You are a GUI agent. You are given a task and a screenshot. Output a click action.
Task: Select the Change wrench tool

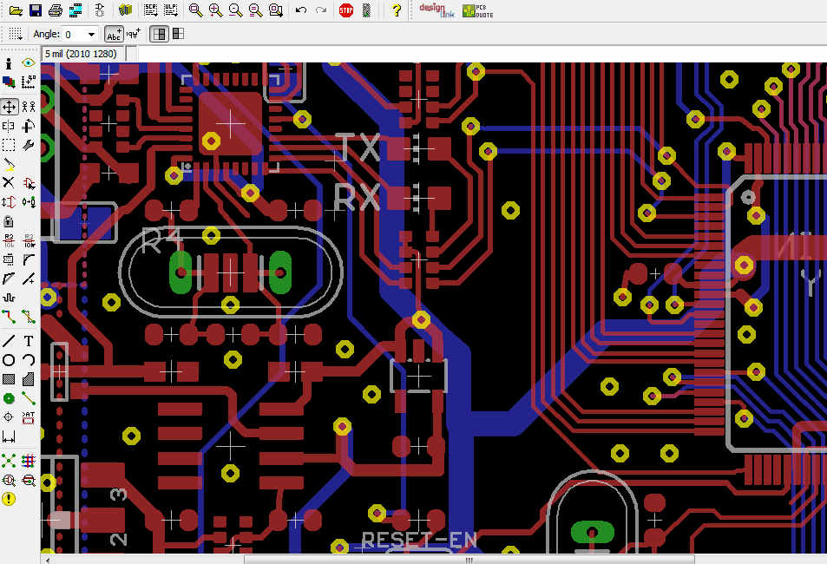[x=29, y=145]
